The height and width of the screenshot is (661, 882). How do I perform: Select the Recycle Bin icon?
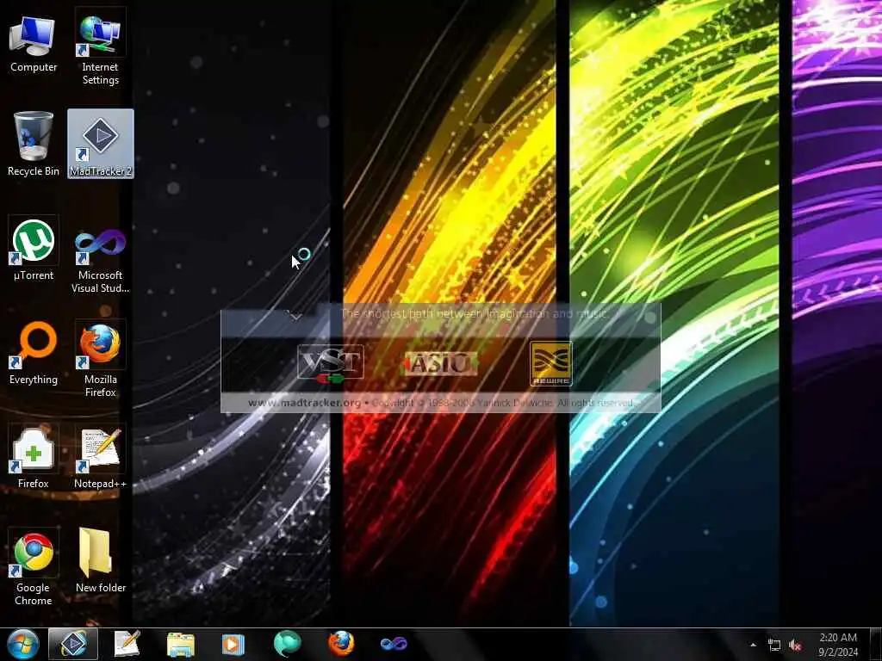click(34, 144)
